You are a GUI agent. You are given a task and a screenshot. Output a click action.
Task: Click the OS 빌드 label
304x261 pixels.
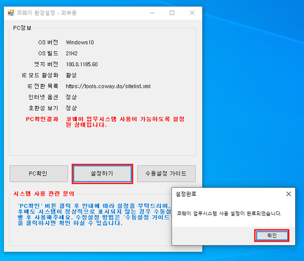(48, 53)
